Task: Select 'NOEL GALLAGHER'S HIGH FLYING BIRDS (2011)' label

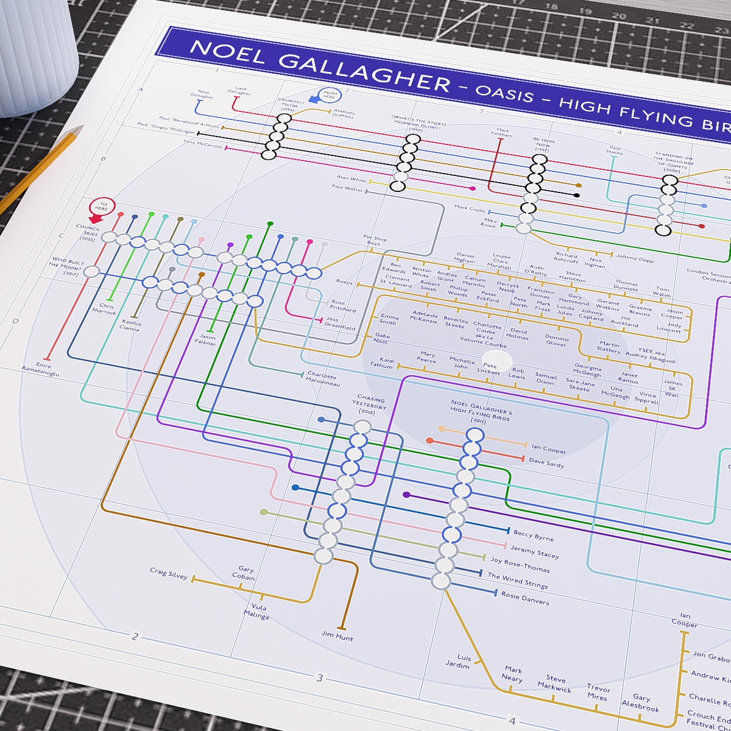Action: (x=481, y=411)
